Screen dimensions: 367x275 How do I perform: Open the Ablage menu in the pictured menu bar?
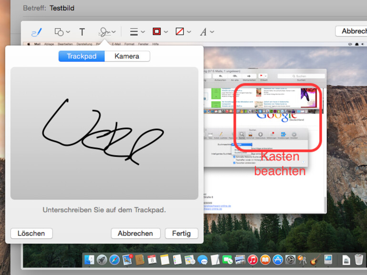click(x=49, y=44)
